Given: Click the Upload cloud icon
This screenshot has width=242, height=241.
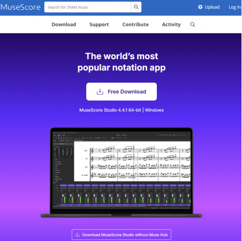Looking at the screenshot, I should [x=200, y=7].
